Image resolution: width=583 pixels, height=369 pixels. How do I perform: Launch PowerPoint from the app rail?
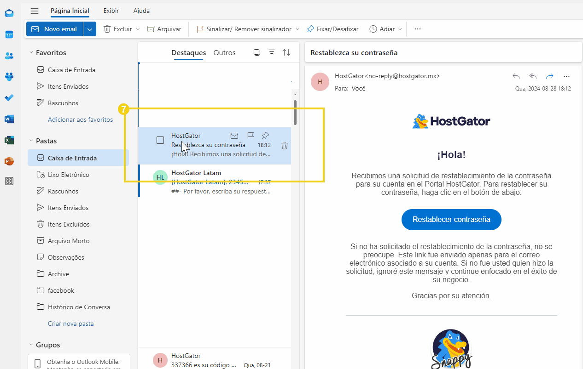[x=9, y=161]
